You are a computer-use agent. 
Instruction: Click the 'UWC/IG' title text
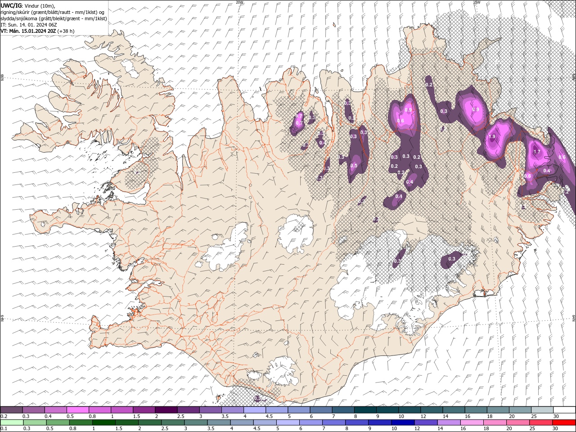[10, 5]
